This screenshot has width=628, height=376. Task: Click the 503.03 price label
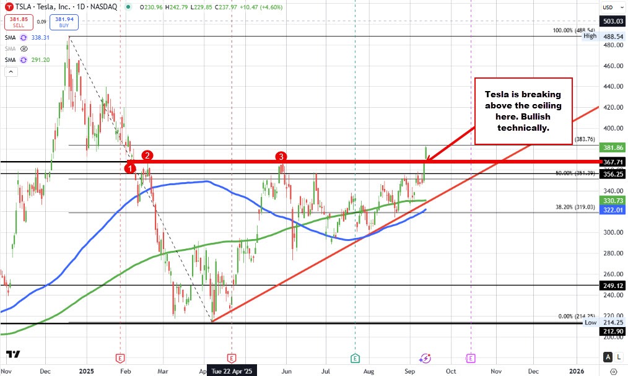(613, 21)
